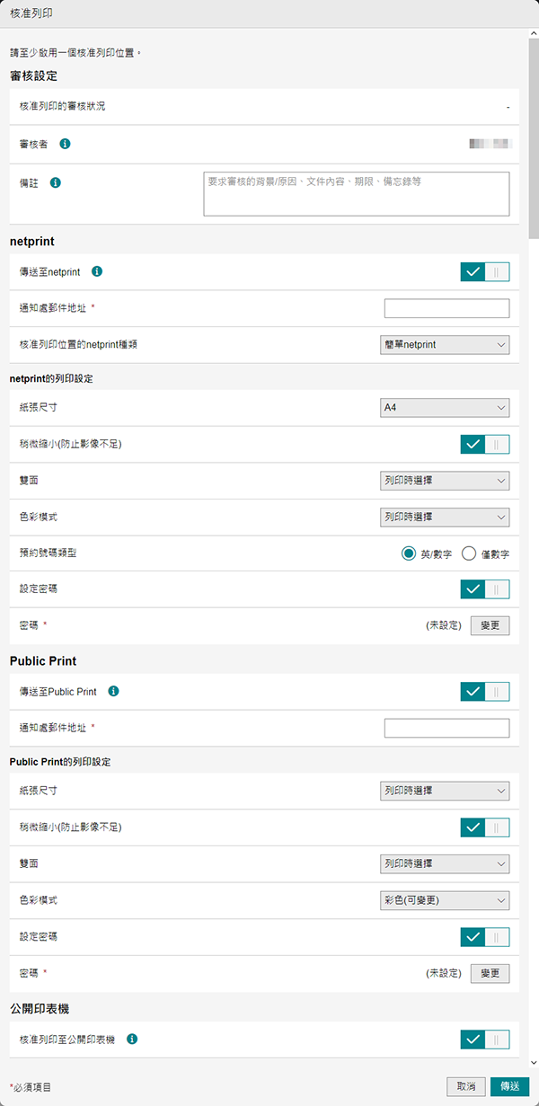Click the vertical scrollbar on right
This screenshot has width=539, height=1106.
[534, 135]
